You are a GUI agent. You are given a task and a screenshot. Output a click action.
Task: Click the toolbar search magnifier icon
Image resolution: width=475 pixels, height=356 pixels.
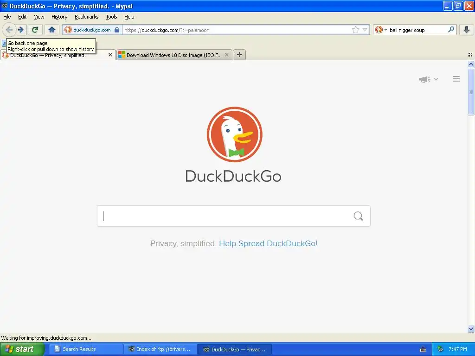(x=451, y=30)
